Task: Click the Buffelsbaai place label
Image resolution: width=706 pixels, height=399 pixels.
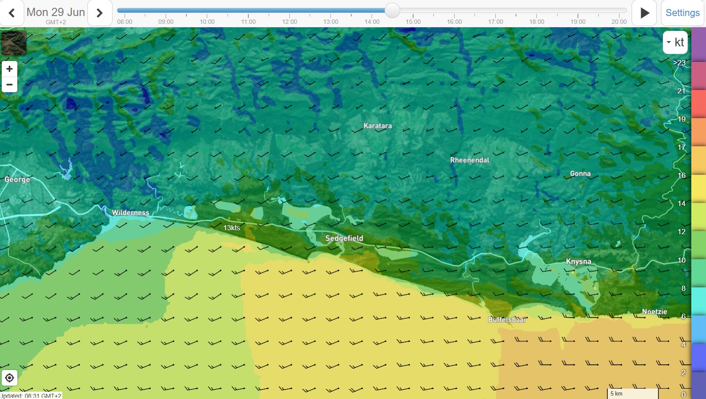Action: 507,320
